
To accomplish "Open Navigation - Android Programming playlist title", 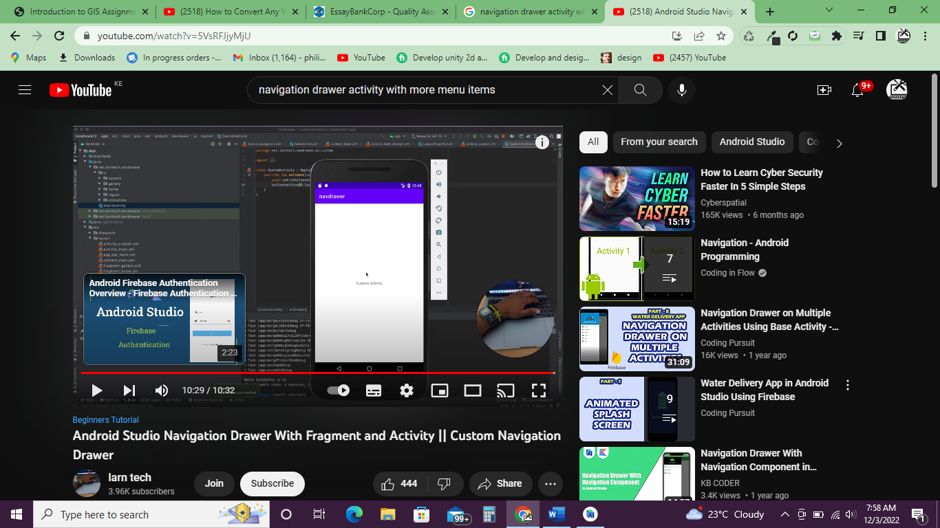I will click(745, 250).
